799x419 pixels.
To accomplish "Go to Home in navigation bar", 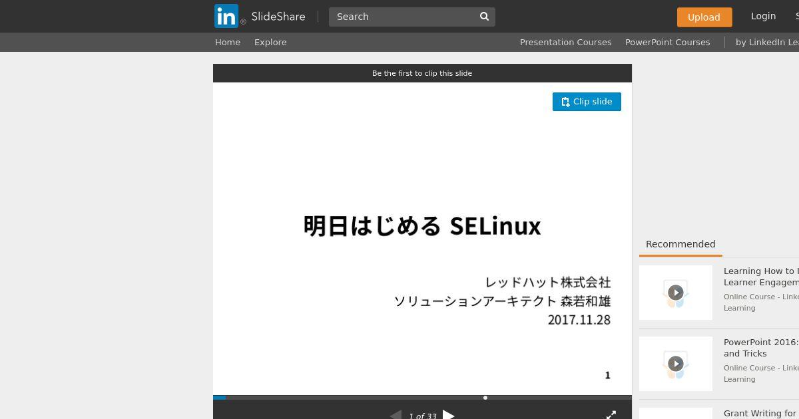I will [x=228, y=42].
